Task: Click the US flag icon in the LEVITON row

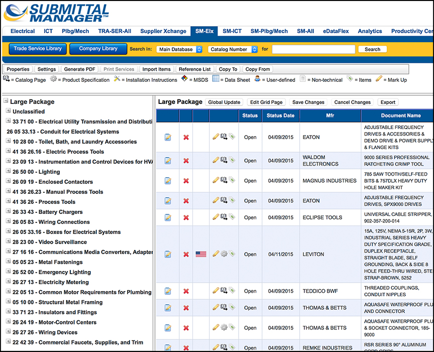Action: click(x=200, y=254)
